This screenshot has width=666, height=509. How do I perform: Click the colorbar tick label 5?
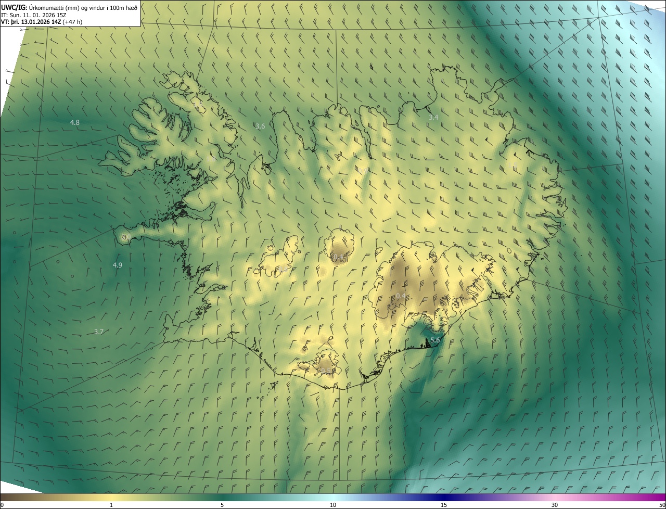coord(222,505)
